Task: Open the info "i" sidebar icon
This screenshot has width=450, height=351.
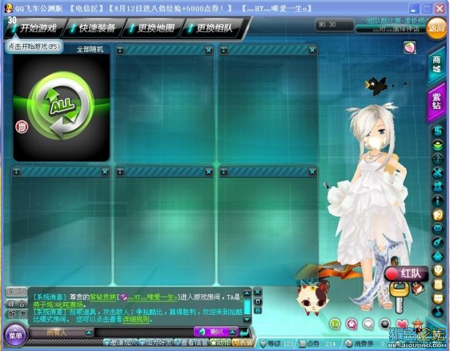Action: tap(438, 200)
